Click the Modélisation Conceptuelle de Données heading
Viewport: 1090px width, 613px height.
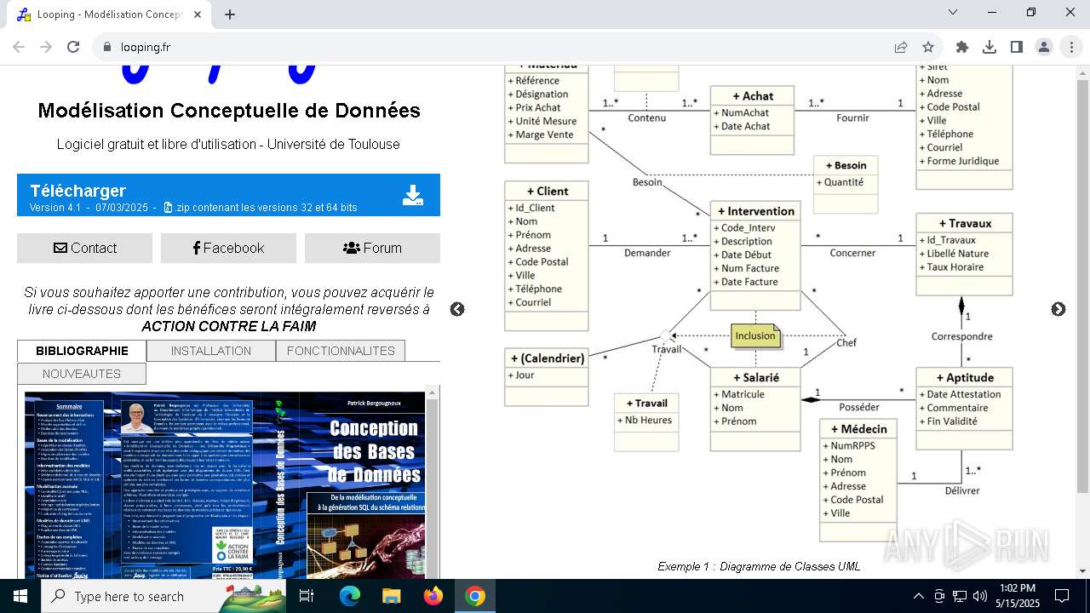pos(229,111)
